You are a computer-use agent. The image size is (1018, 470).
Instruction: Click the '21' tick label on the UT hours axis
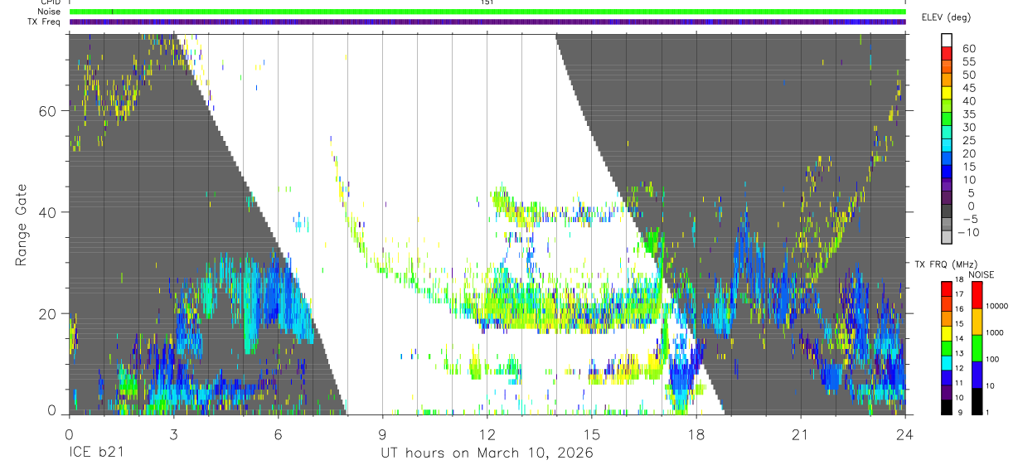click(x=801, y=434)
